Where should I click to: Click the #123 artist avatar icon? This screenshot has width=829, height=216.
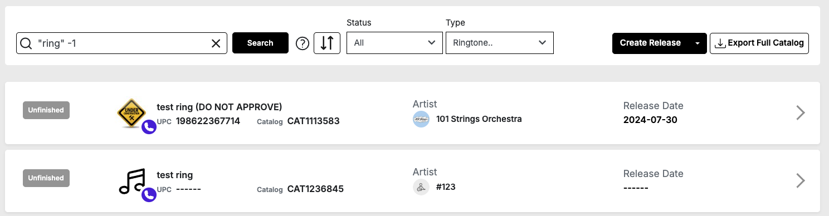[x=421, y=187]
